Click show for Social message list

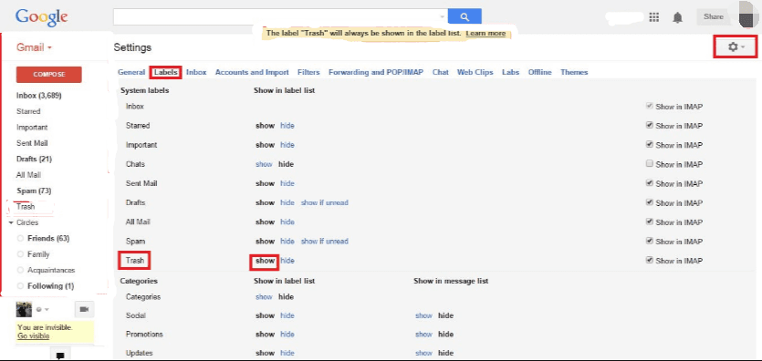coord(423,315)
